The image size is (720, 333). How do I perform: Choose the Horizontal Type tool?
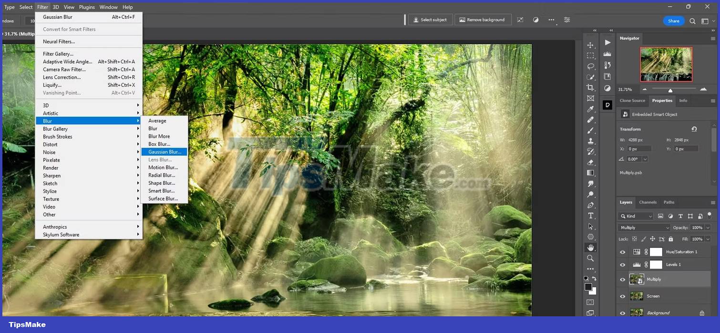coord(591,215)
